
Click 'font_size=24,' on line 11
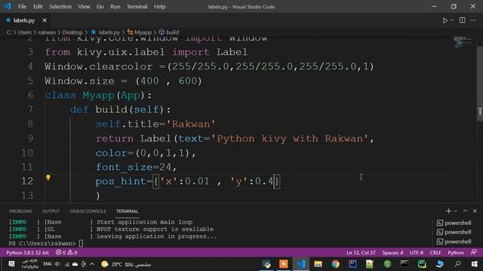137,167
